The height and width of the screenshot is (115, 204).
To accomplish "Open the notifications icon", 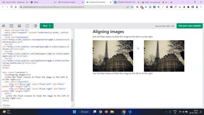I will (200, 112).
